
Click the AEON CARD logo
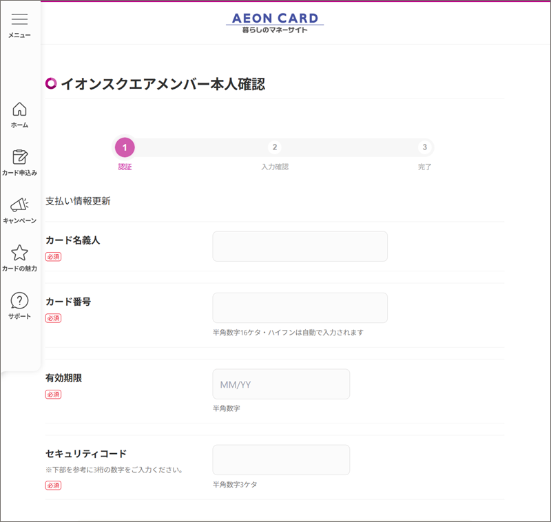275,19
